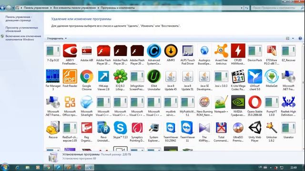Select the NVIDIA graphics driver icon

[238, 102]
